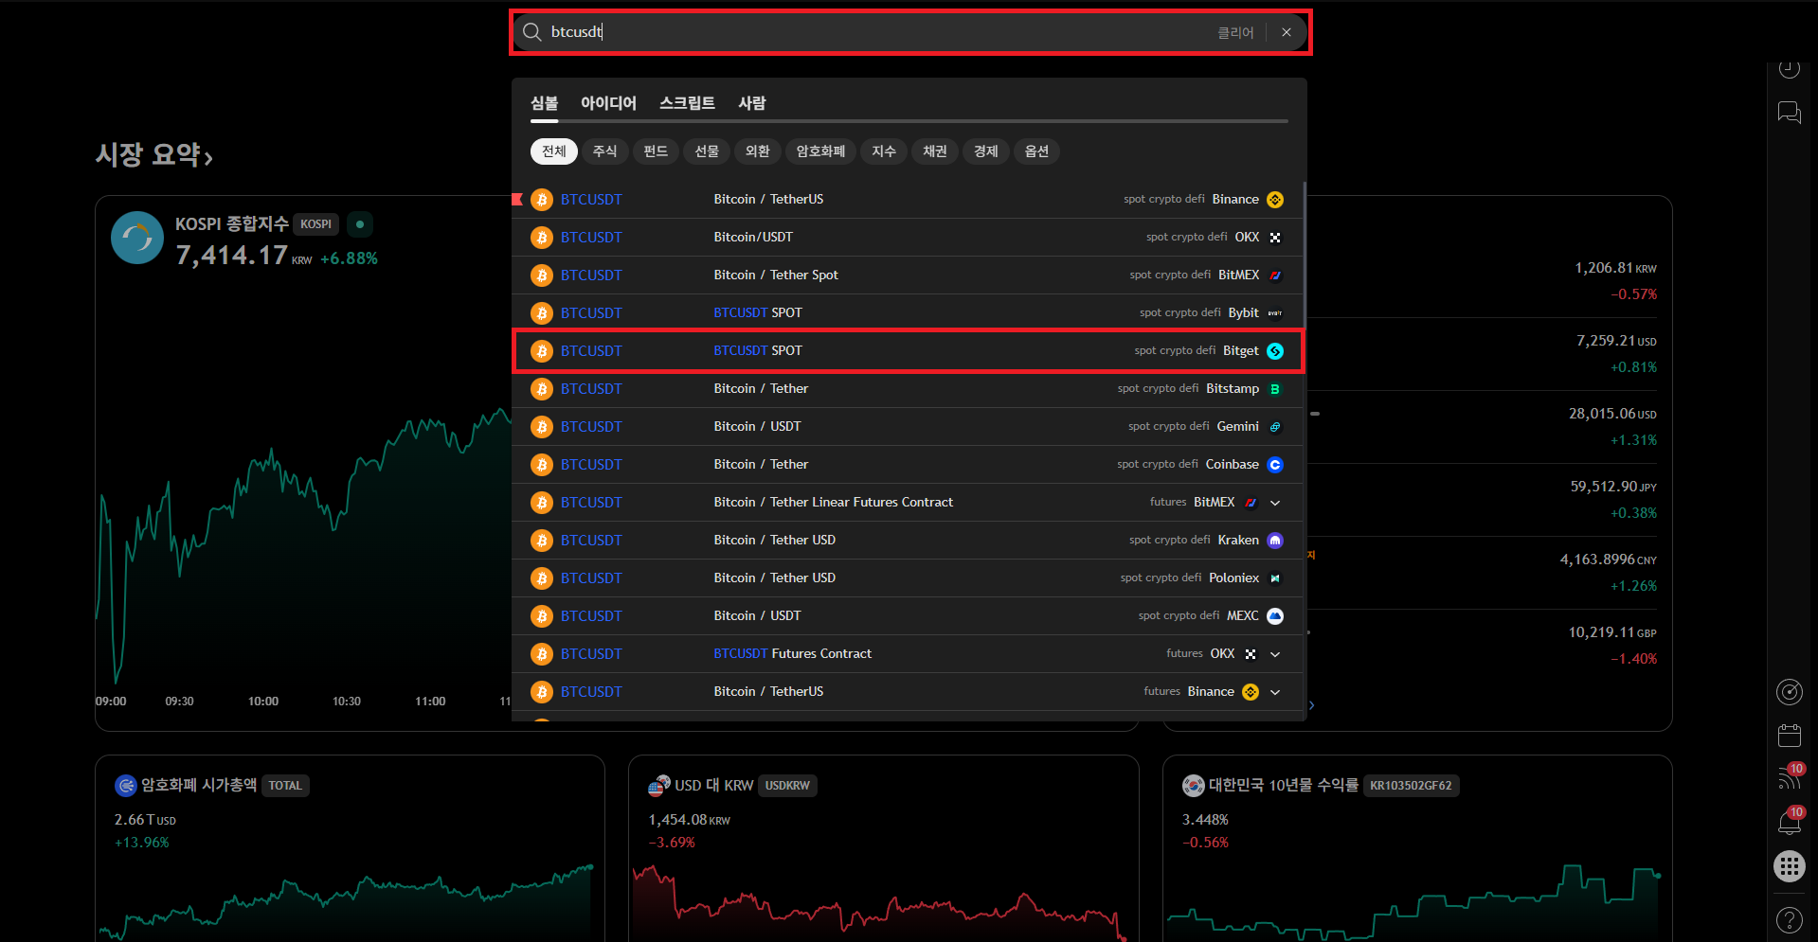1818x942 pixels.
Task: Open the news feed icon with badge 10
Action: coord(1789,778)
